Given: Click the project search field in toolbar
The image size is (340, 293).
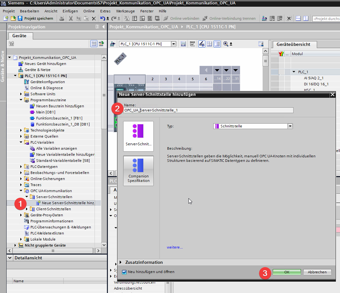Looking at the screenshot, I should pyautogui.click(x=326, y=19).
